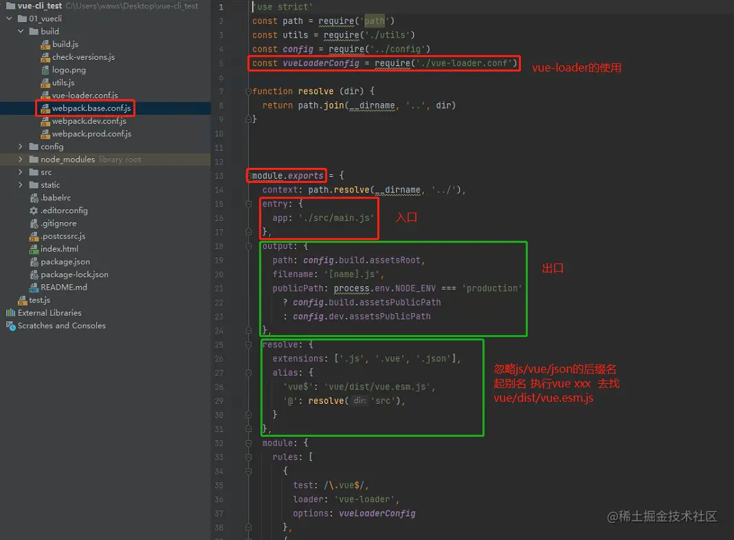Click the test.js file icon
The height and width of the screenshot is (540, 734).
[x=22, y=300]
